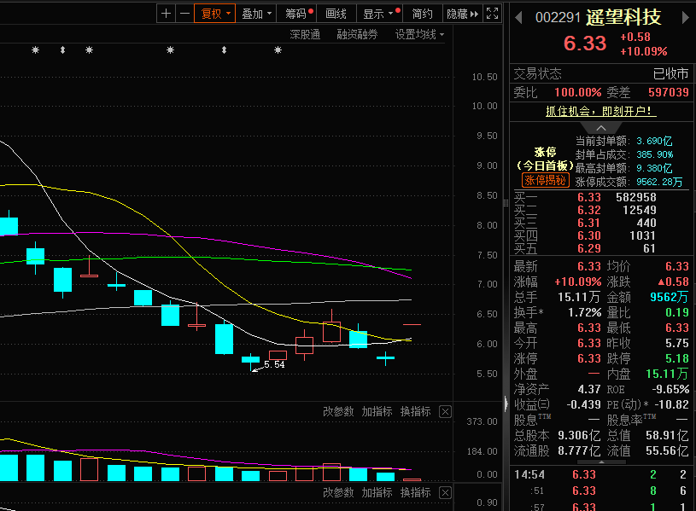Select the 融资融券 tab

click(x=357, y=35)
